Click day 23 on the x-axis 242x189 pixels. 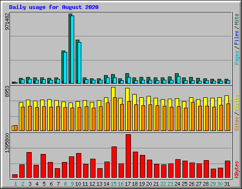(170, 184)
